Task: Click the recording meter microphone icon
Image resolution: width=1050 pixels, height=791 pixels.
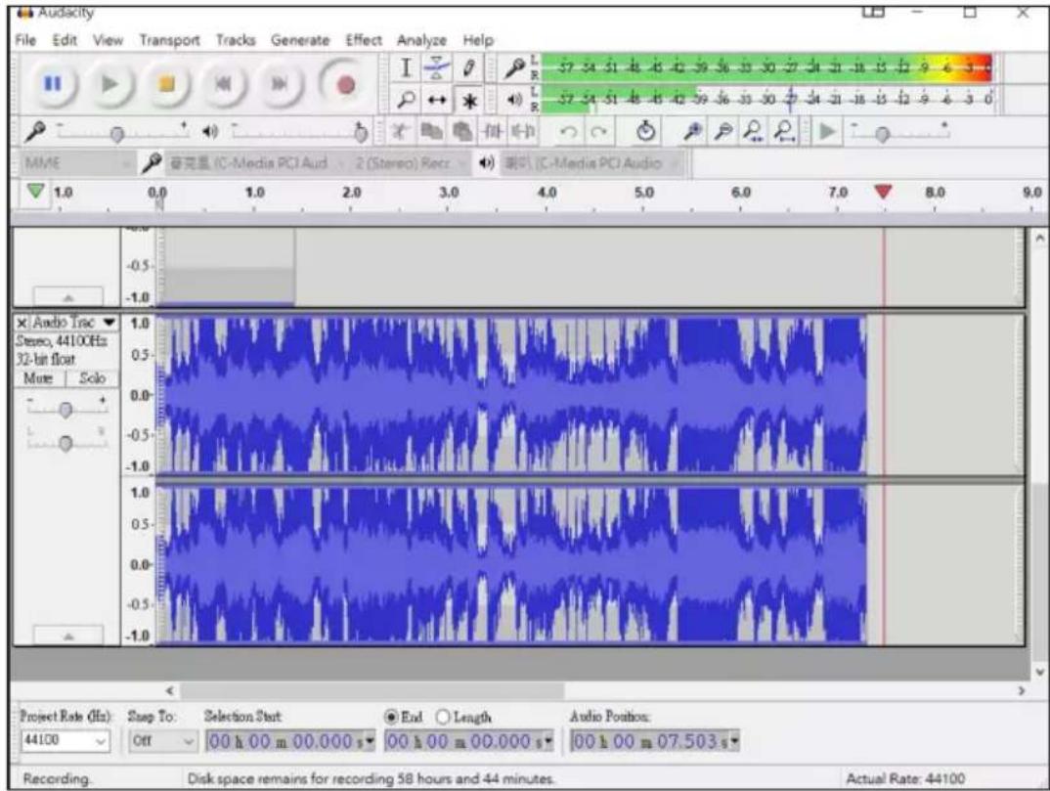Action: (514, 67)
